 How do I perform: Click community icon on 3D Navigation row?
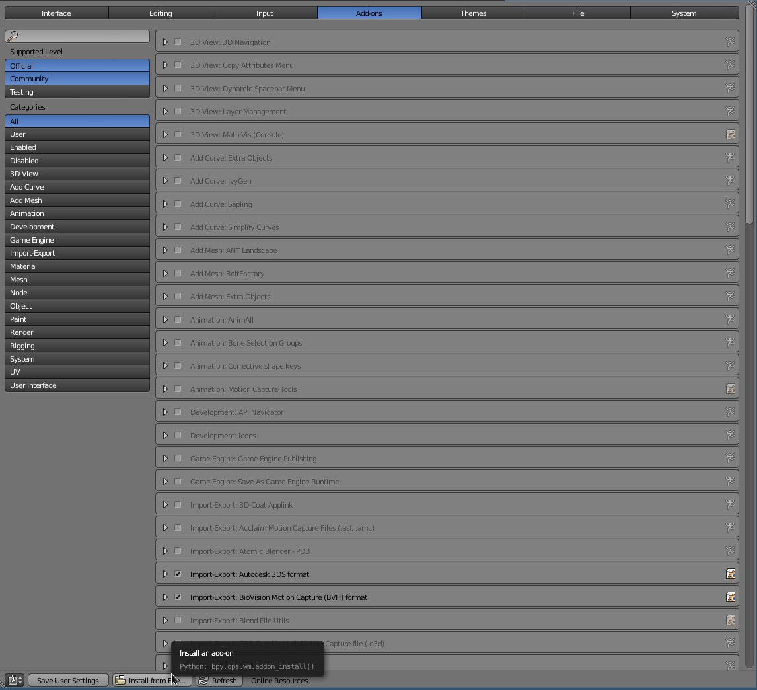pos(730,42)
